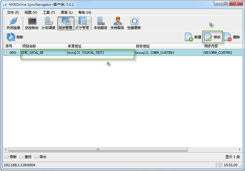Viewport: 245px width, 171px height.
Task: Click the bottom 导出 button
Action: (x=40, y=157)
